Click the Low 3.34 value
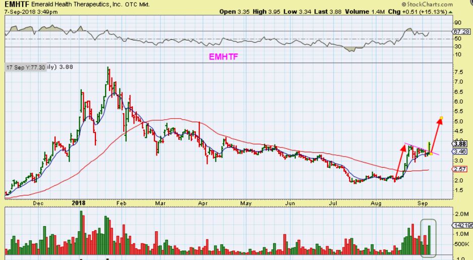The width and height of the screenshot is (473, 260). (297, 12)
